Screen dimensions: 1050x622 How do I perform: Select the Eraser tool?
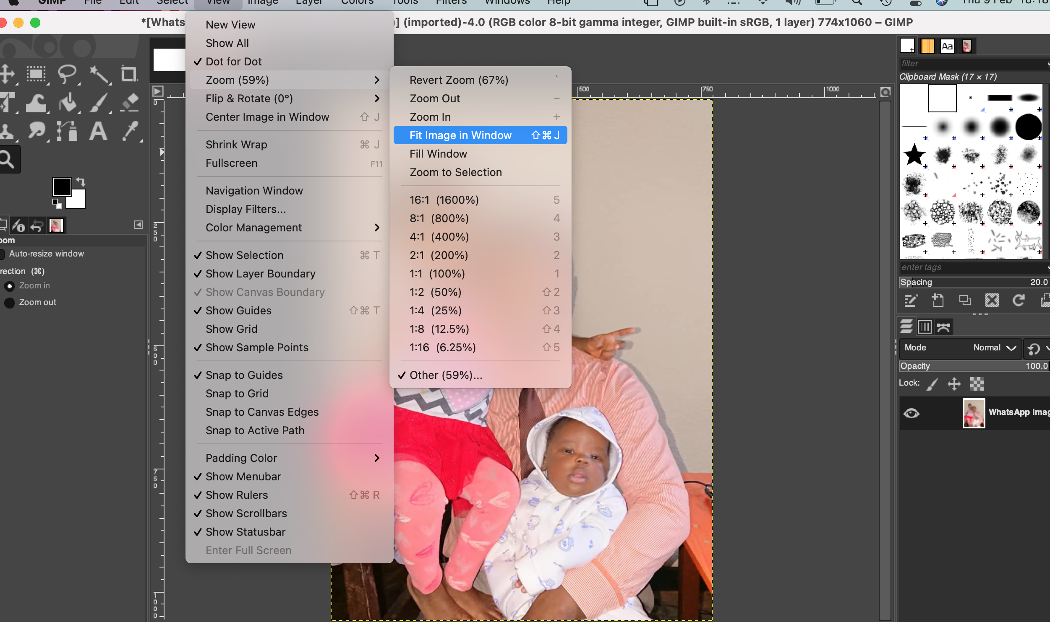129,103
